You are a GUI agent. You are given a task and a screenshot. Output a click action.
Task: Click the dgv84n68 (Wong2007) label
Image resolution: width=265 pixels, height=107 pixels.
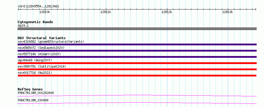35,60
